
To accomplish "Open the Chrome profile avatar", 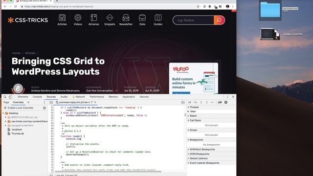I will pyautogui.click(x=227, y=6).
